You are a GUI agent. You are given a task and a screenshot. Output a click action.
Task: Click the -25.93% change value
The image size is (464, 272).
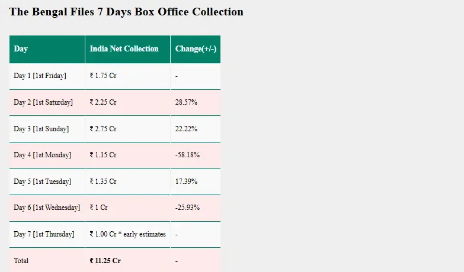187,208
